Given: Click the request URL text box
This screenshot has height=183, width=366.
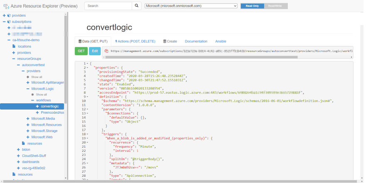Looking at the screenshot, I should [x=228, y=51].
